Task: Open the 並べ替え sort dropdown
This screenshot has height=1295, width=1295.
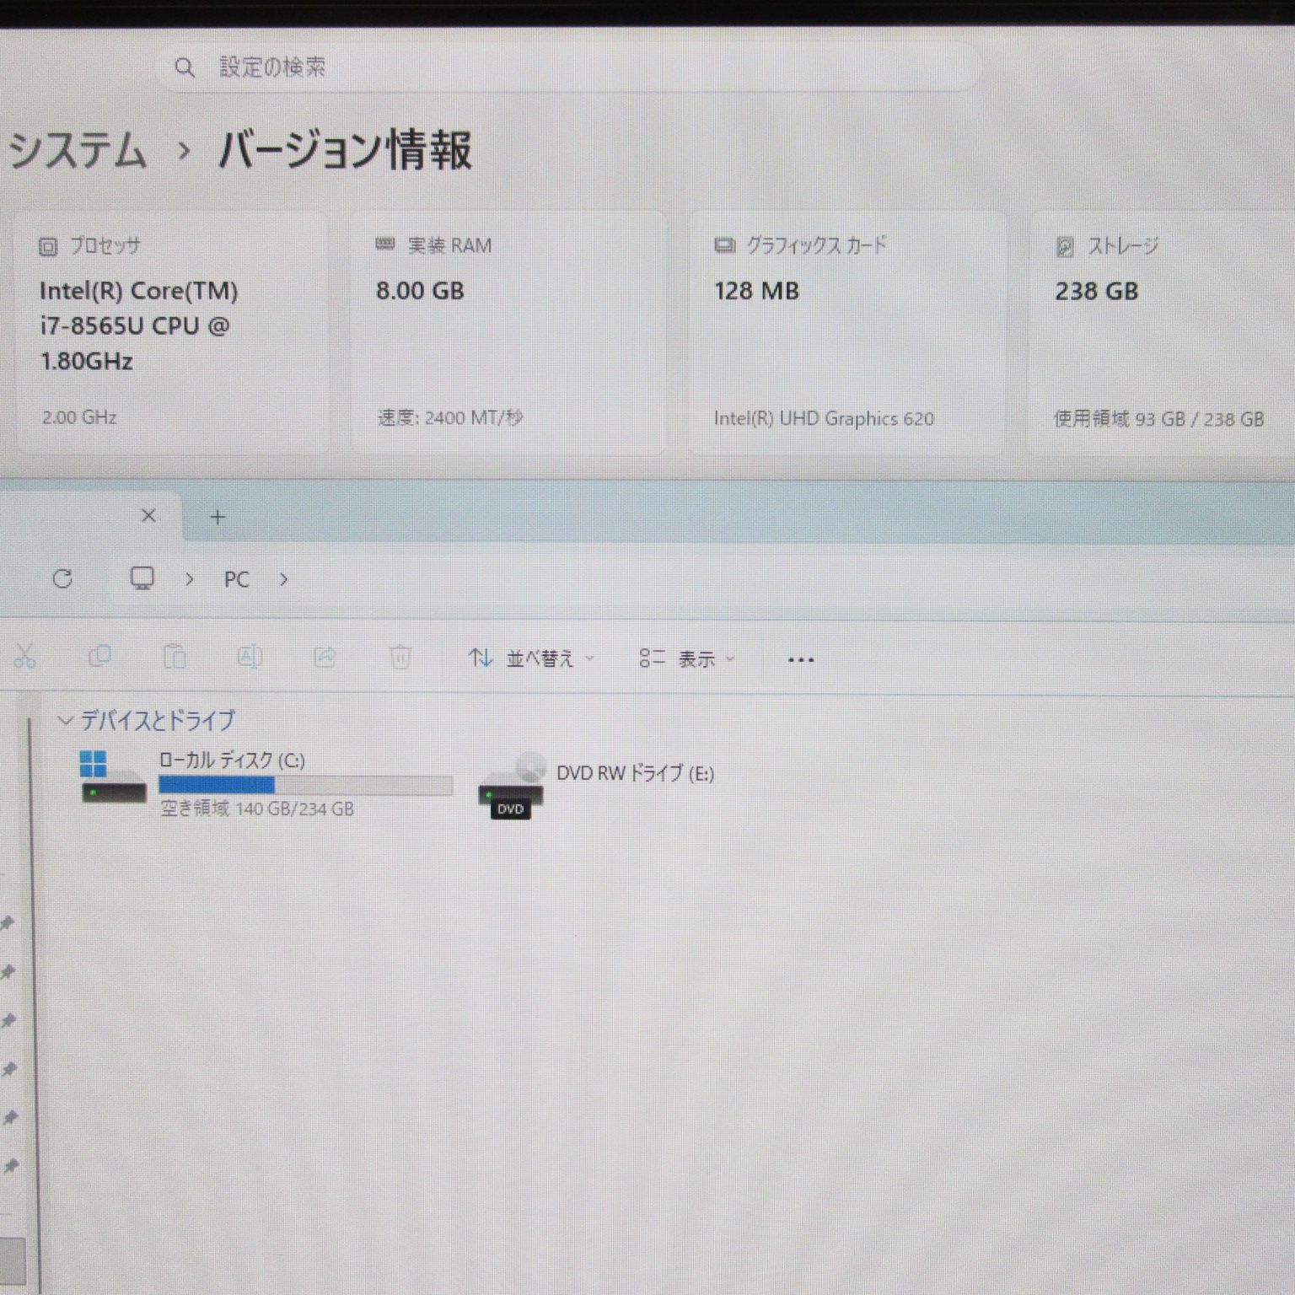Action: 531,658
